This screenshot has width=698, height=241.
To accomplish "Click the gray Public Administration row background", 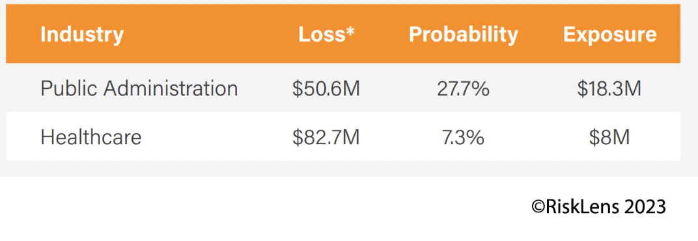I will click(342, 88).
